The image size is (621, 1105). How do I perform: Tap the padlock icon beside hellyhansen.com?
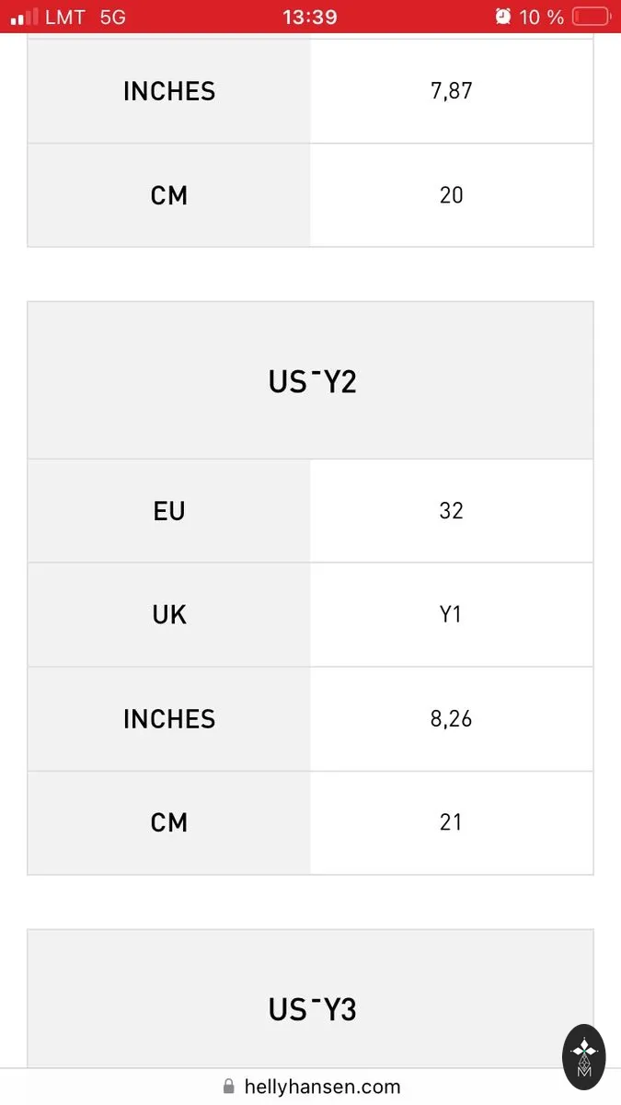coord(229,1087)
